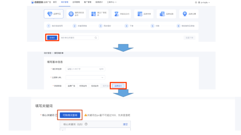Select the 品牌标题 document icon card
The image size is (241, 135).
166,14
